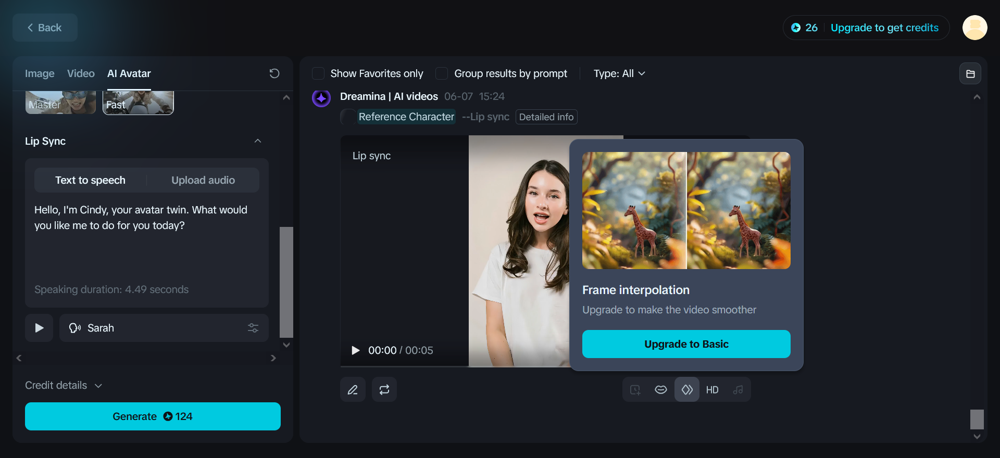Click the results vertical scrollbar thumb
Viewport: 1000px width, 458px height.
coord(977,419)
